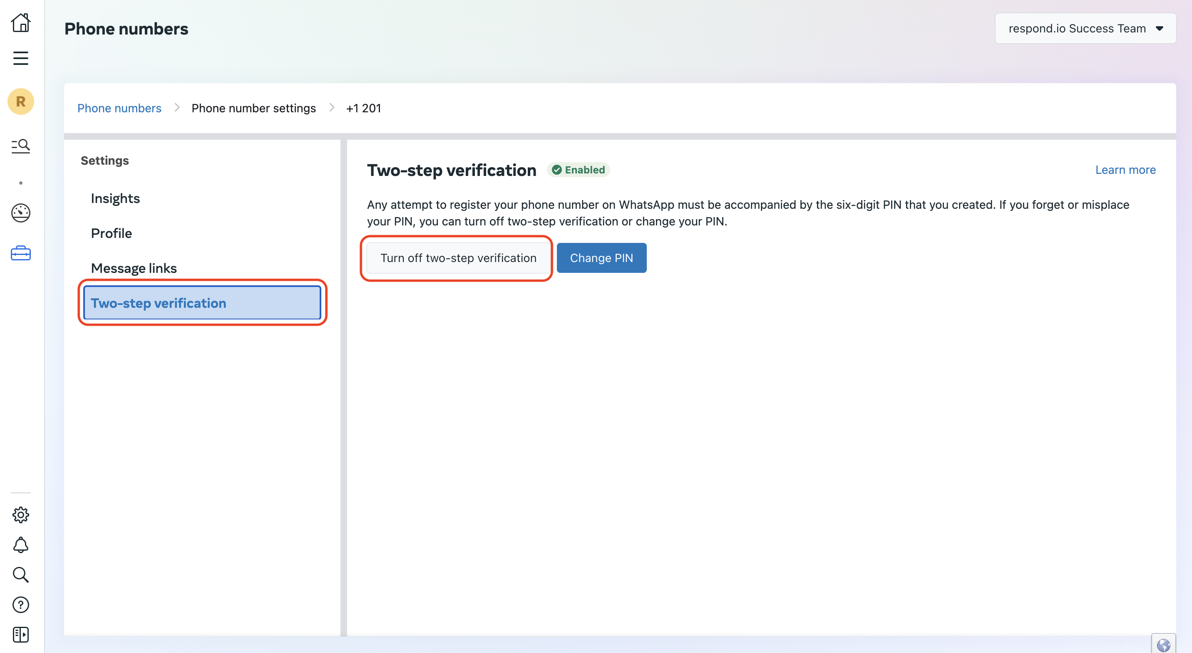Image resolution: width=1192 pixels, height=653 pixels.
Task: Click the yellow R account avatar
Action: pyautogui.click(x=21, y=101)
